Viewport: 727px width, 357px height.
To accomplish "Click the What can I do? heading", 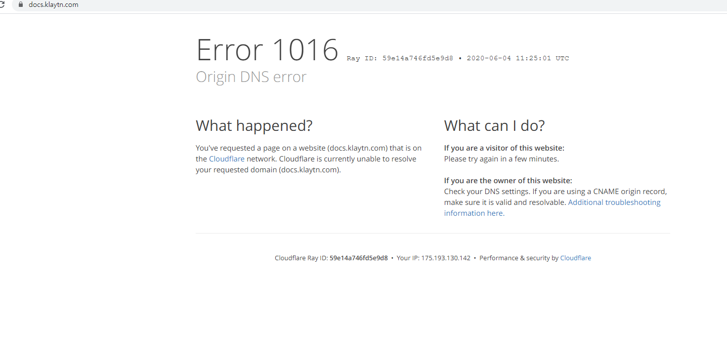I will (494, 125).
